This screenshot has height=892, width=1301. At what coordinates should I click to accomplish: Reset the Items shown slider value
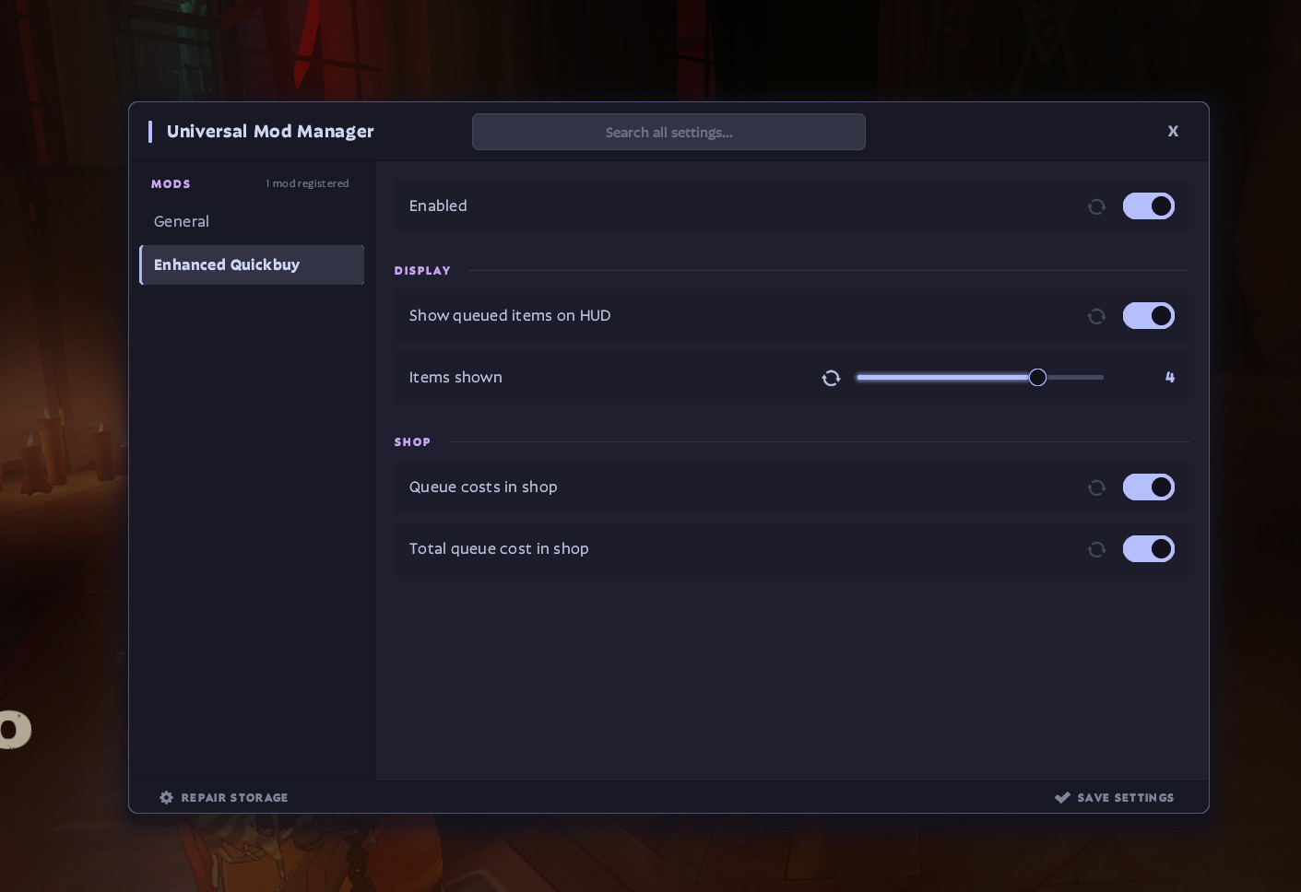[x=831, y=378]
